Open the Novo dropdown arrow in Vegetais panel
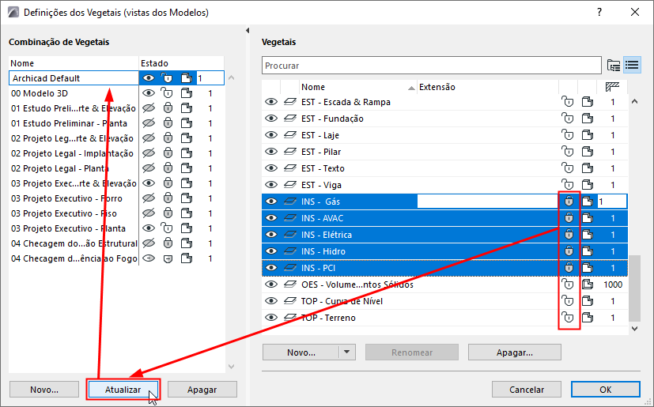The width and height of the screenshot is (654, 407). tap(347, 352)
